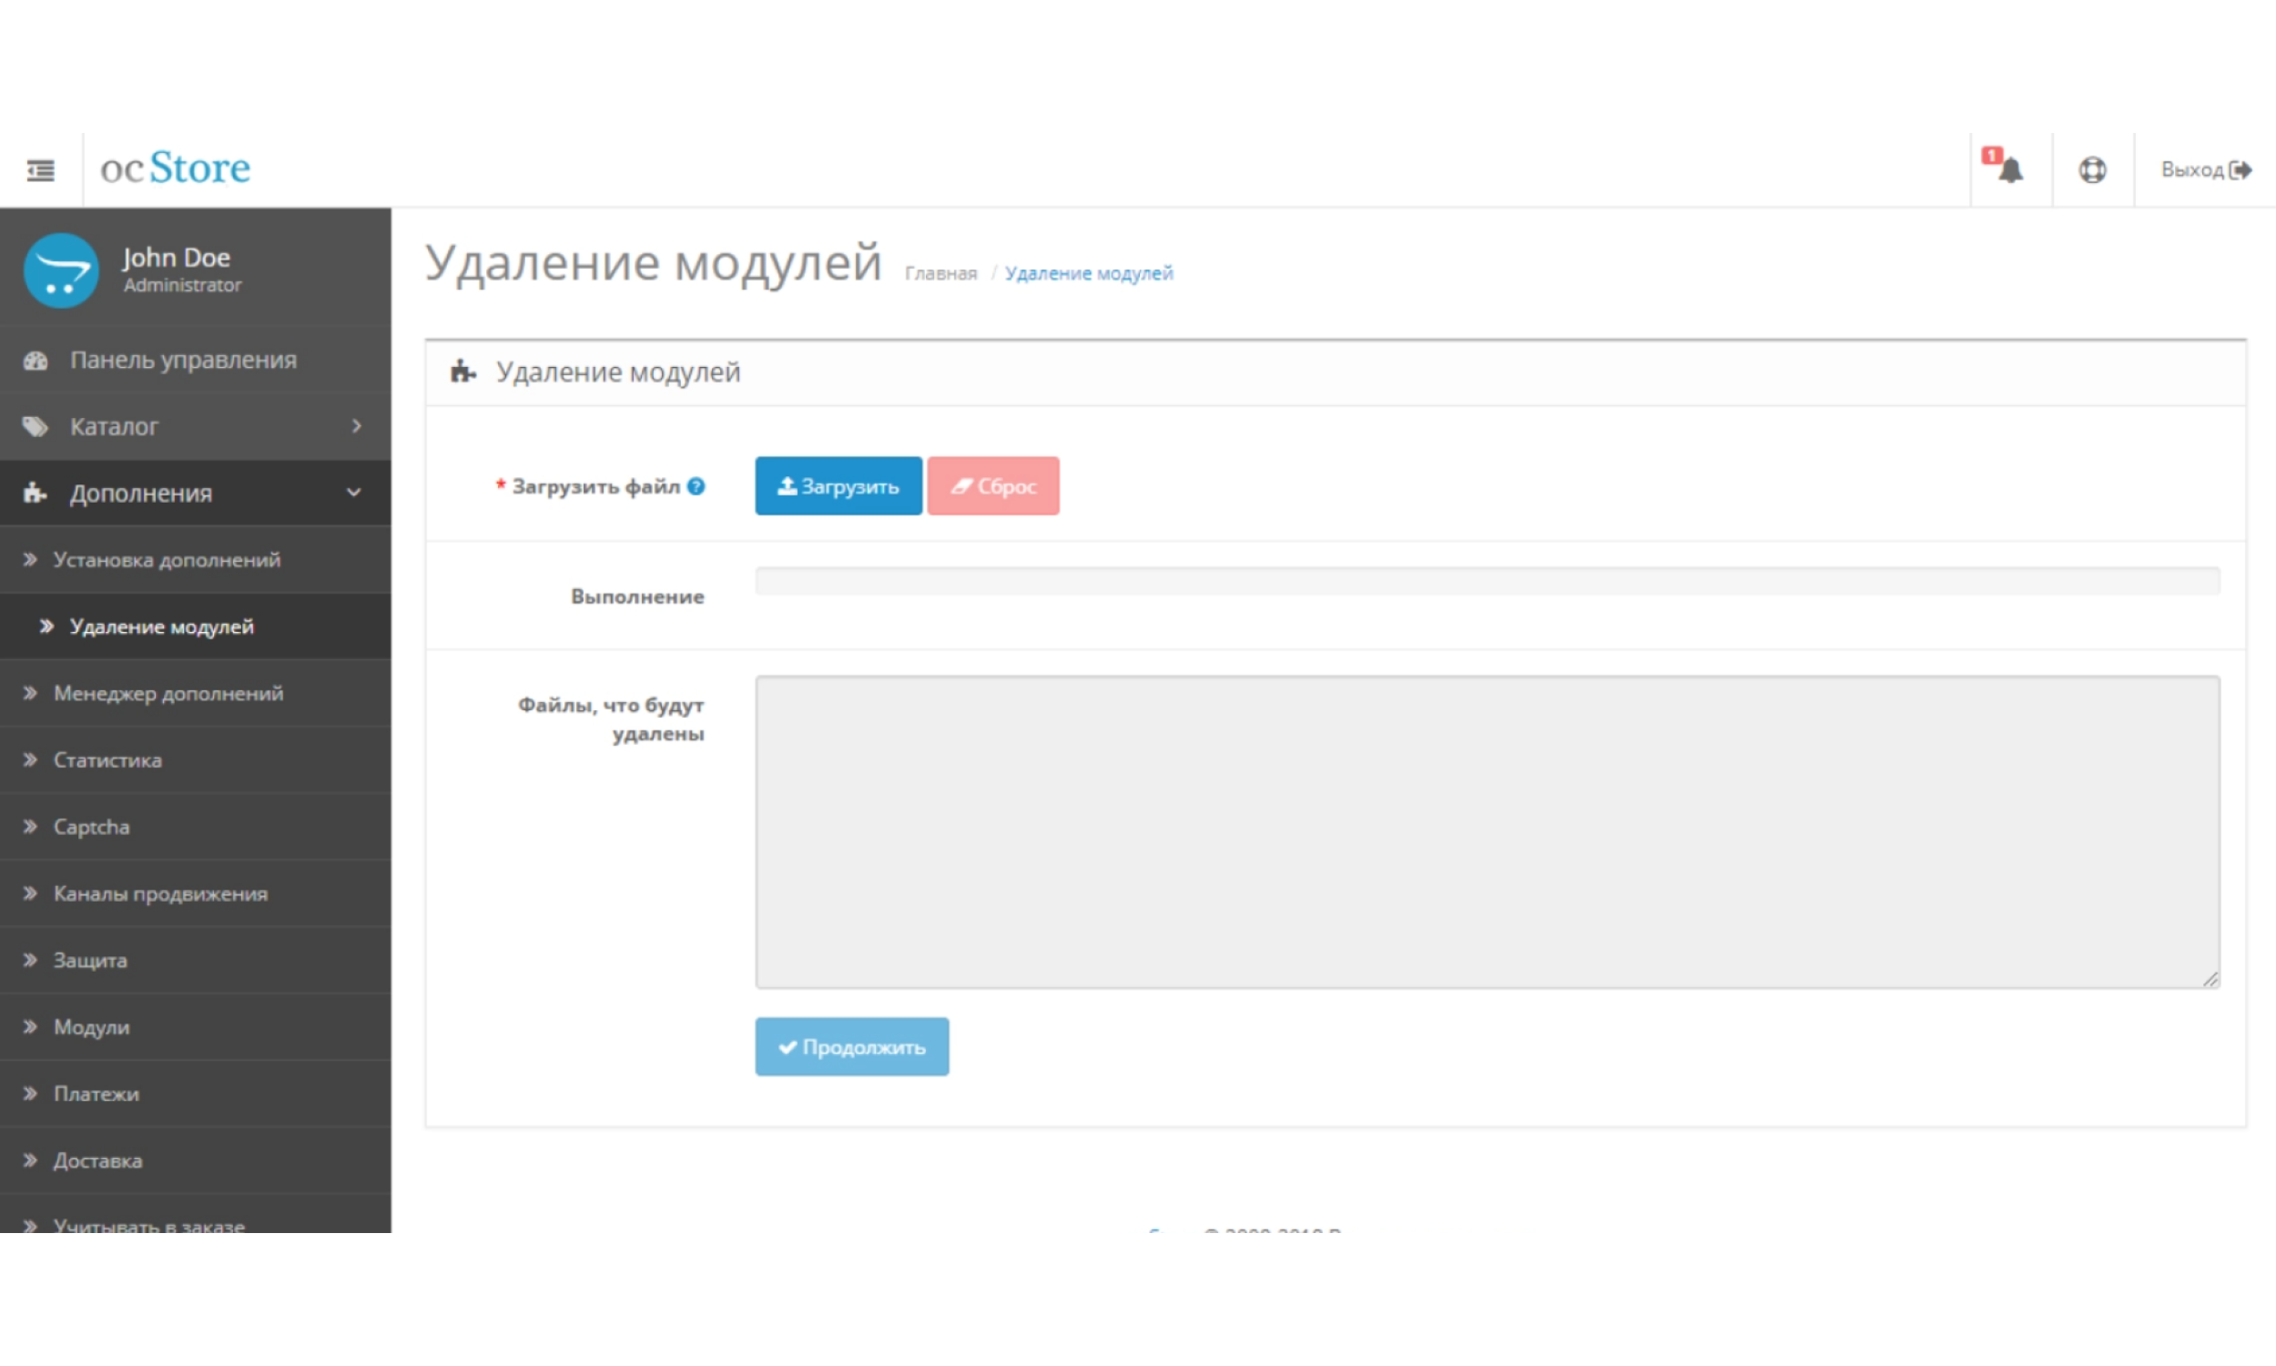Open notifications bell icon
The image size is (2276, 1366).
click(x=2009, y=170)
